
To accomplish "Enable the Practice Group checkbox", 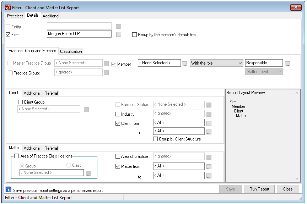I will coord(10,73).
